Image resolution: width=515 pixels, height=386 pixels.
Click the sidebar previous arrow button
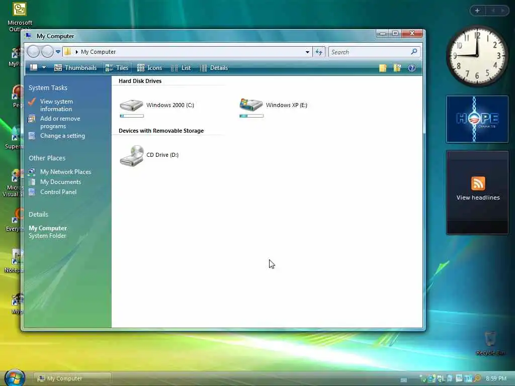tap(493, 11)
